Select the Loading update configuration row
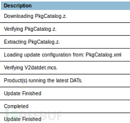 point(65,55)
